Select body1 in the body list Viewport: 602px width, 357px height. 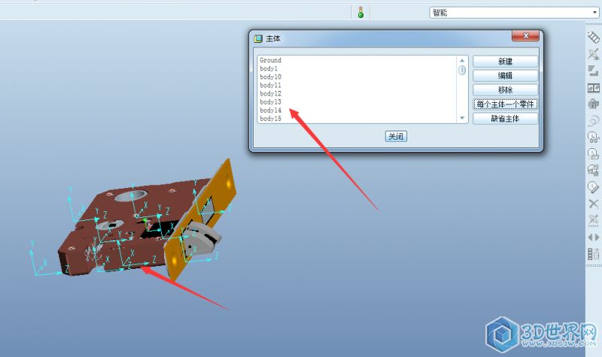point(269,68)
